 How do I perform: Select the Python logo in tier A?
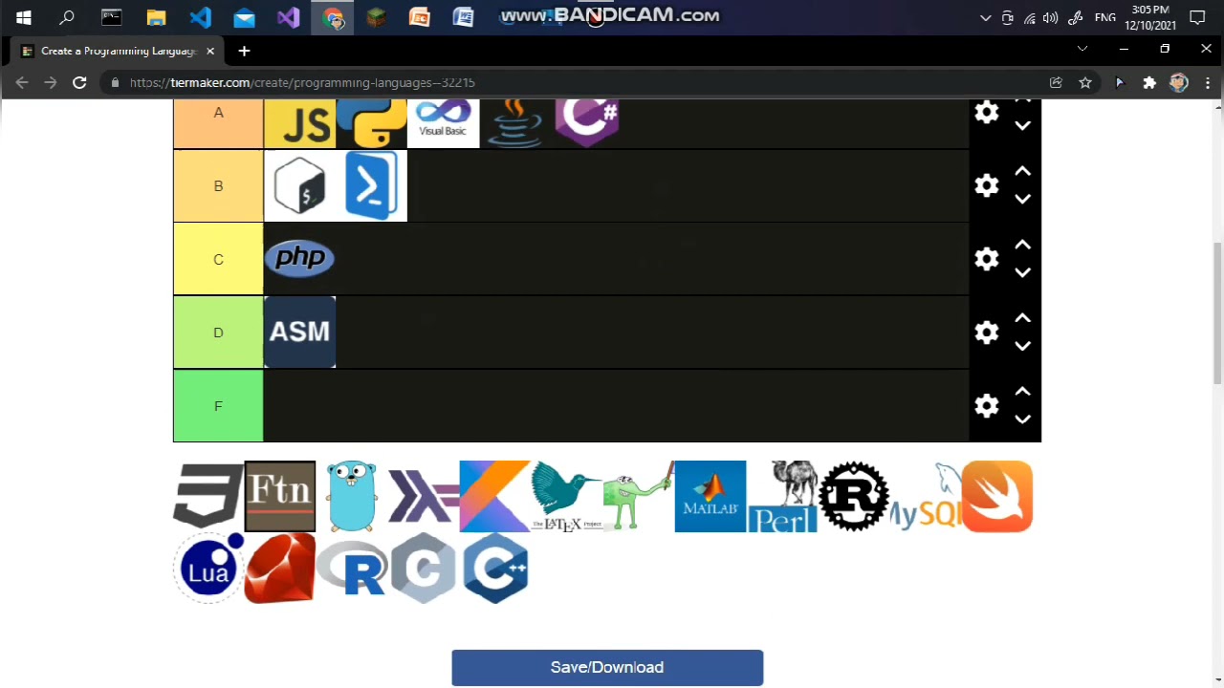click(371, 123)
